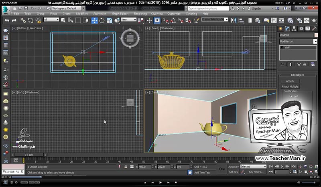Open the Scripting menu
This screenshot has height=187, width=321.
(191, 14)
